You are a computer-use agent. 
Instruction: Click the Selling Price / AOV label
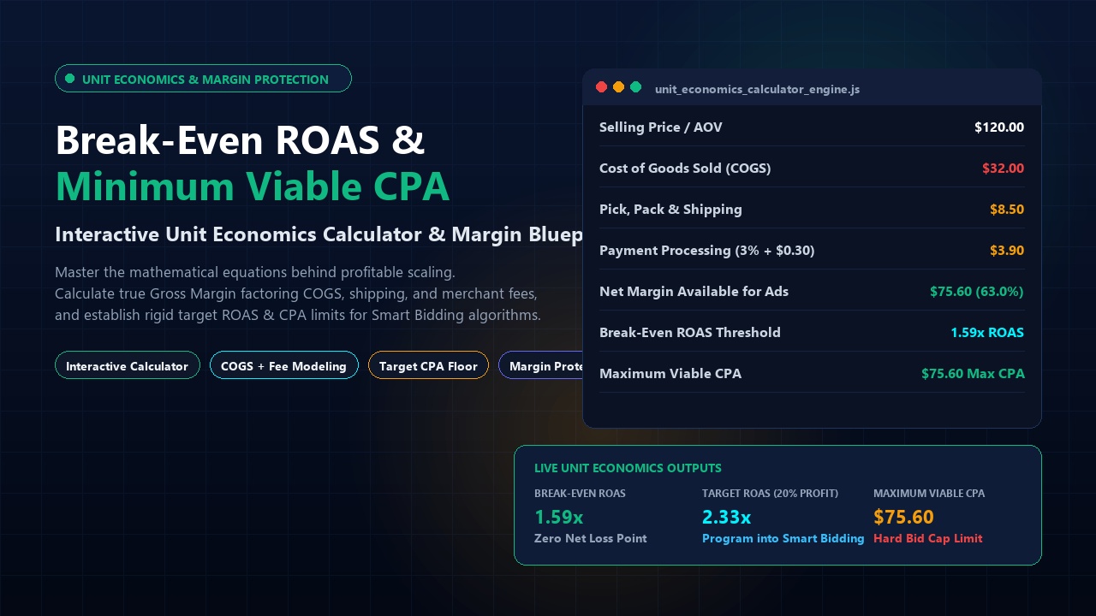click(x=661, y=127)
